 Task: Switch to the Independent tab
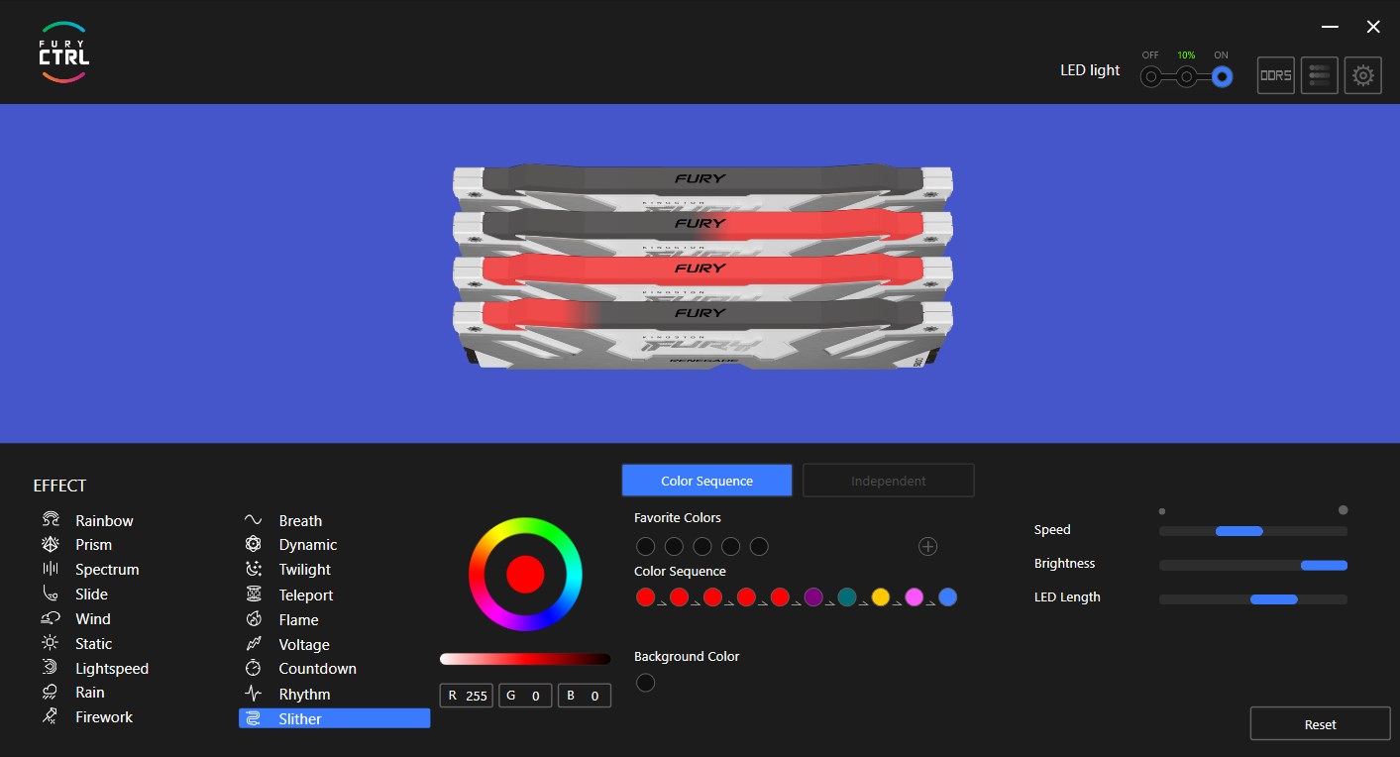888,480
